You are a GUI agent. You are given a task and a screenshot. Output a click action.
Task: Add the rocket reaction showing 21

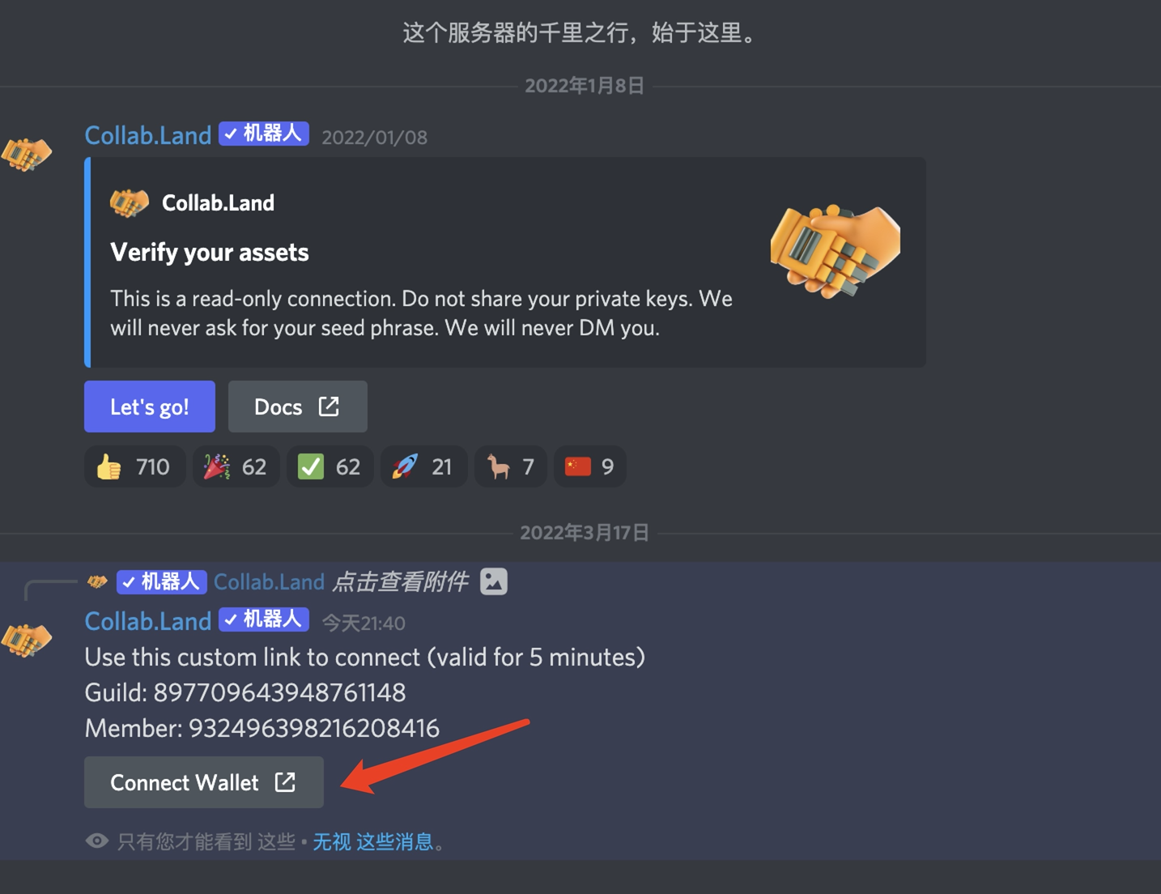click(423, 466)
